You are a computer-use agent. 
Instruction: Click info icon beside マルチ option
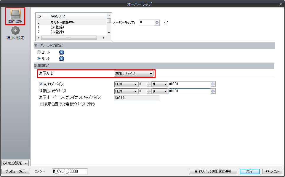click(x=62, y=58)
